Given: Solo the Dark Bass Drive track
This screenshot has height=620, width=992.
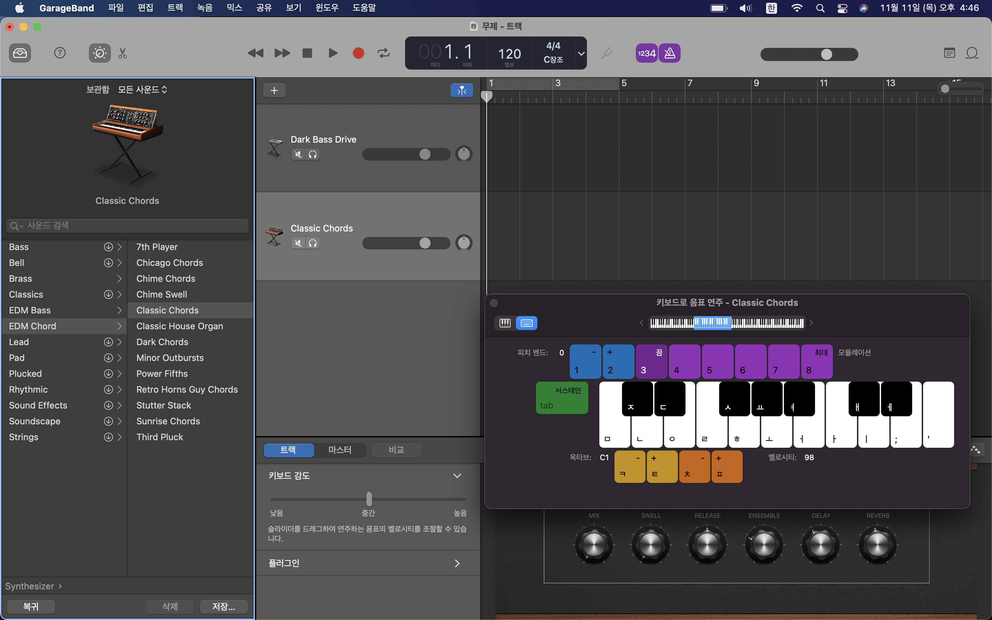Looking at the screenshot, I should coord(313,155).
